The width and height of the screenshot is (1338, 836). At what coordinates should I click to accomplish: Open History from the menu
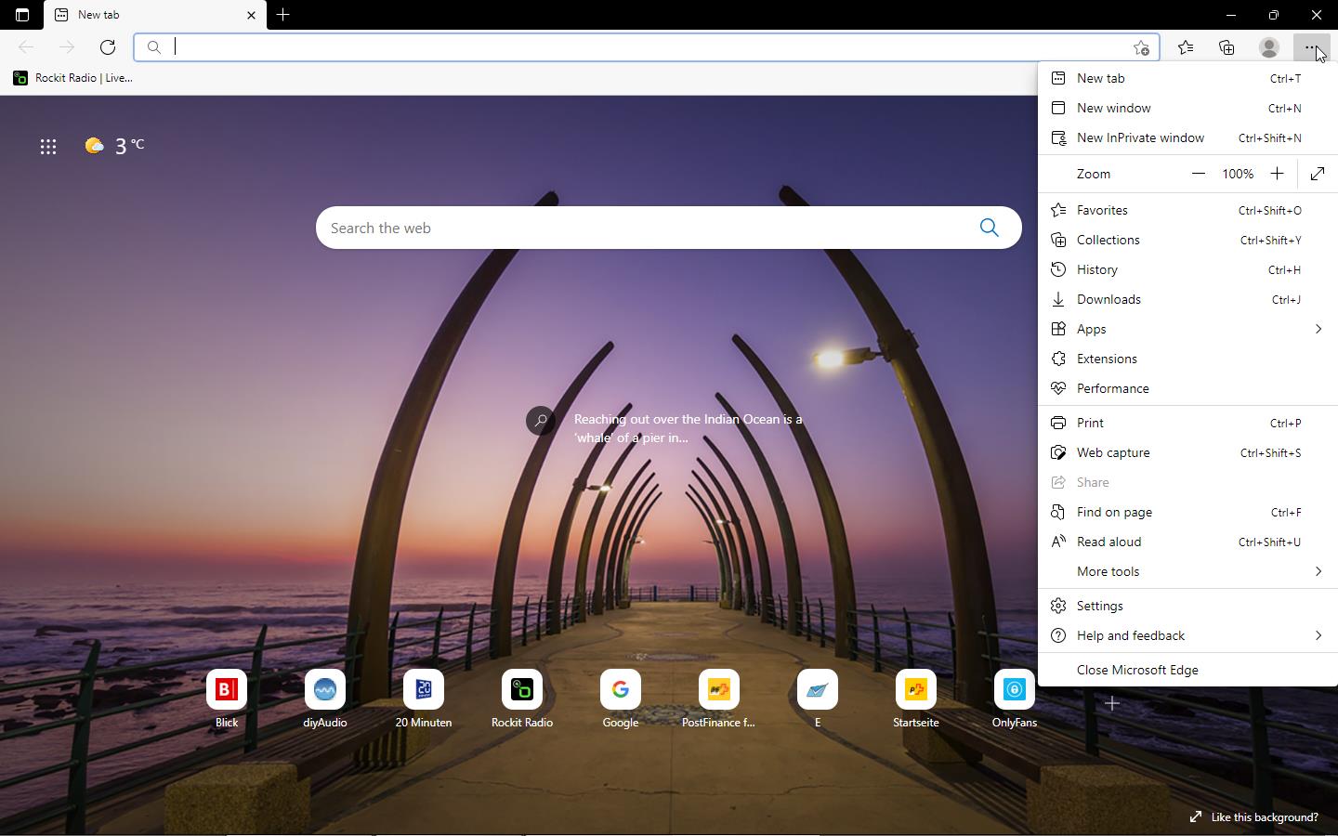coord(1187,269)
